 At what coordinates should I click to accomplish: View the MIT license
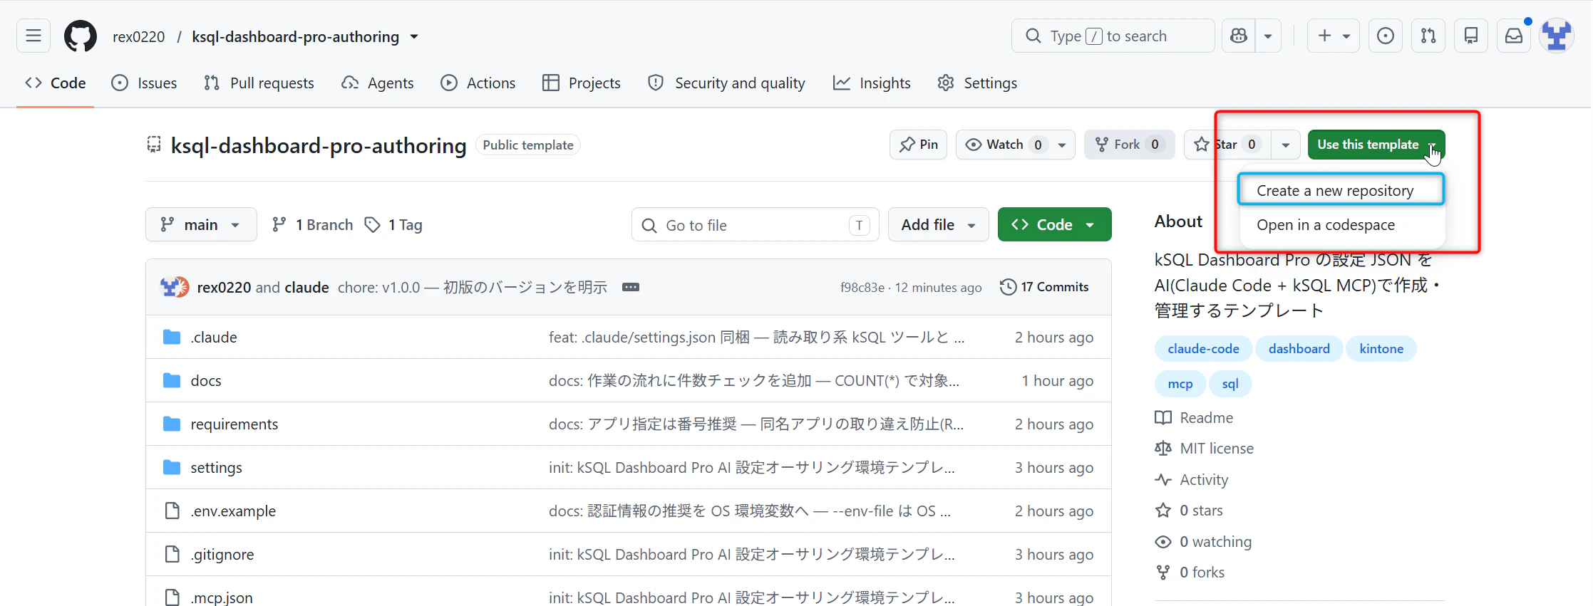tap(1204, 448)
